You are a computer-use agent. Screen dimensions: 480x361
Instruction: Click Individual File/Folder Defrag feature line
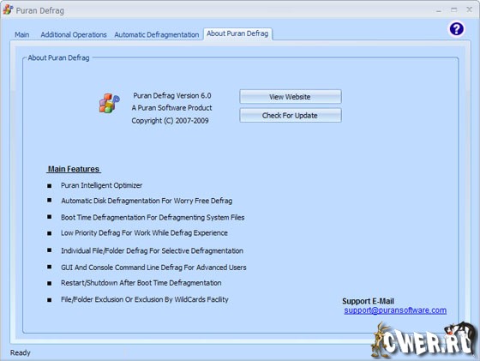(152, 250)
